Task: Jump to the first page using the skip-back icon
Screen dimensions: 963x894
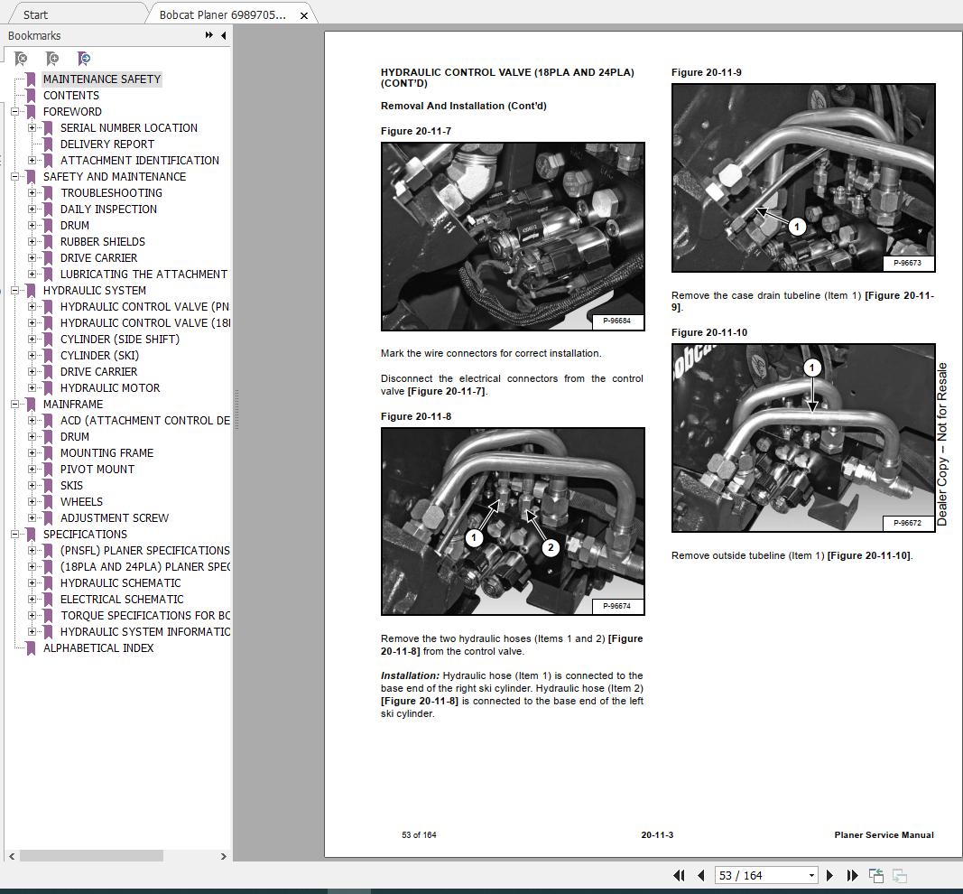Action: [x=679, y=875]
